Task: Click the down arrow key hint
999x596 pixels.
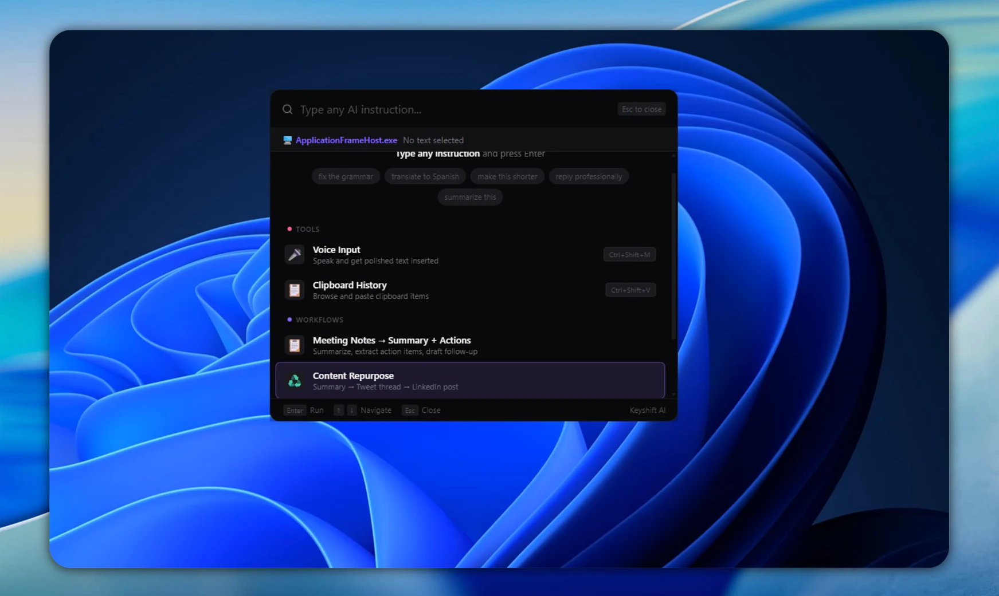Action: (352, 411)
